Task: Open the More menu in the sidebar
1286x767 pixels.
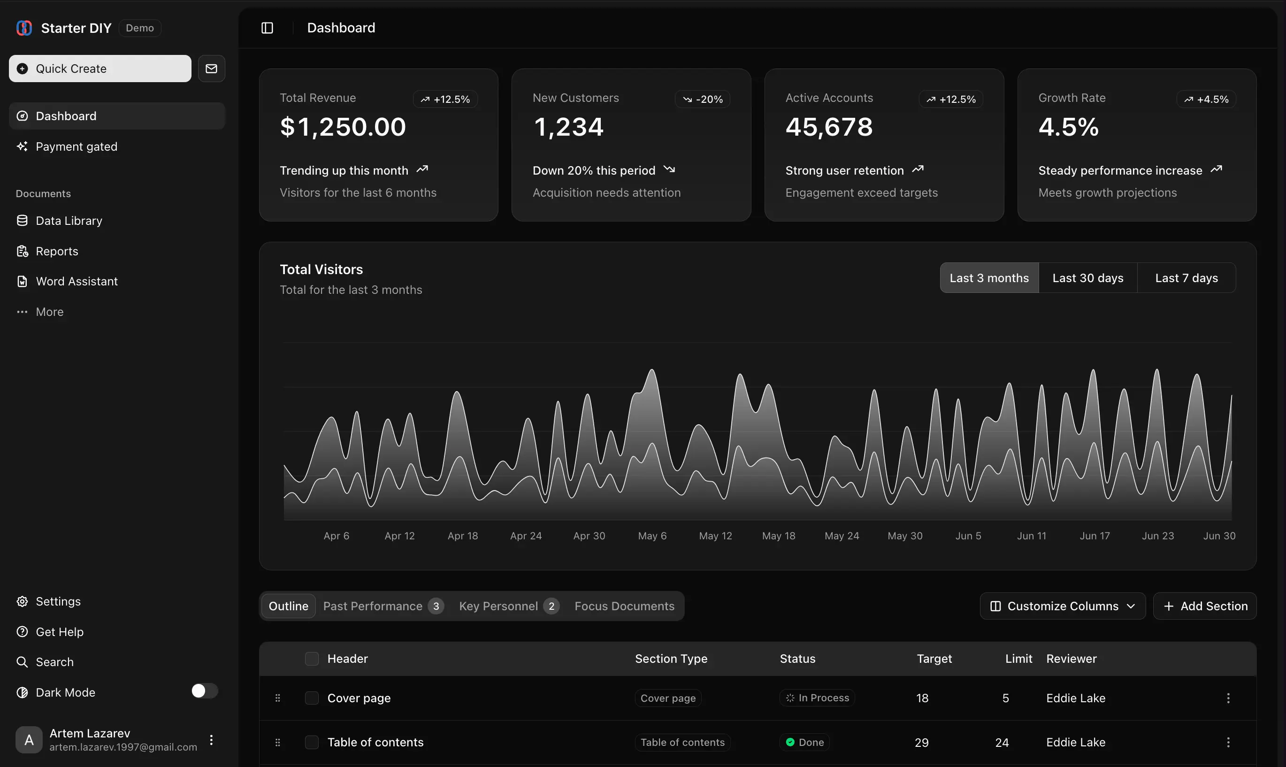Action: pyautogui.click(x=49, y=311)
